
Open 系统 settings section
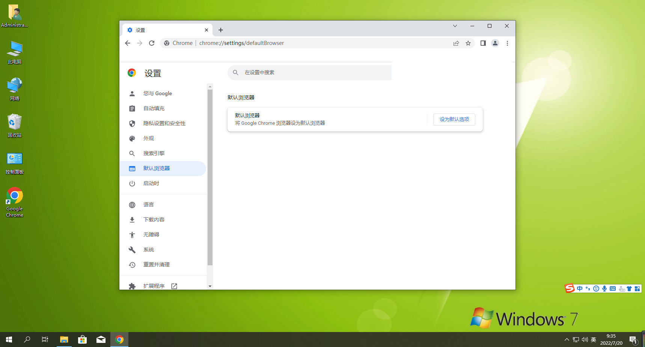tap(163, 250)
